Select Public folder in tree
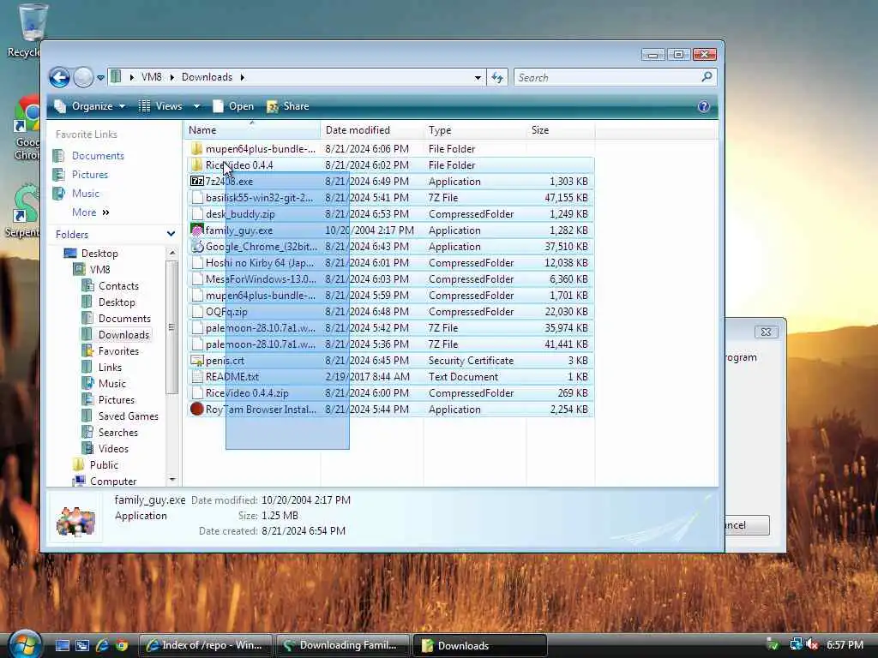This screenshot has height=658, width=878. coord(96,465)
